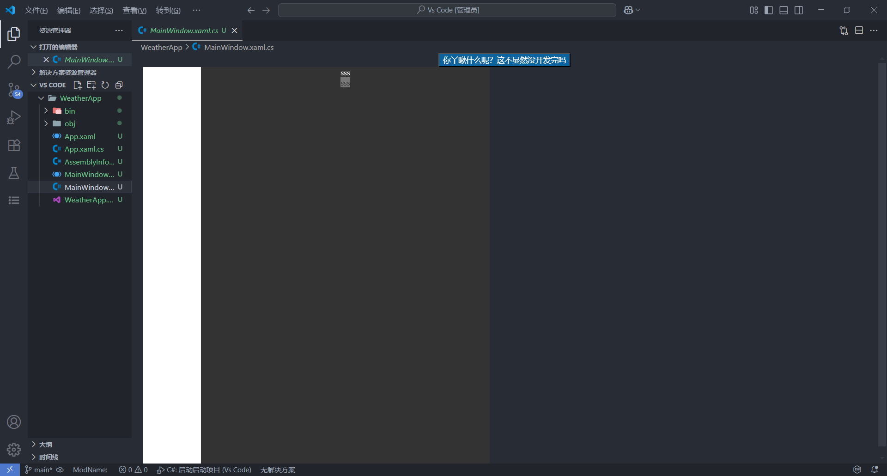
Task: Open the Run and Debug view
Action: click(x=14, y=117)
